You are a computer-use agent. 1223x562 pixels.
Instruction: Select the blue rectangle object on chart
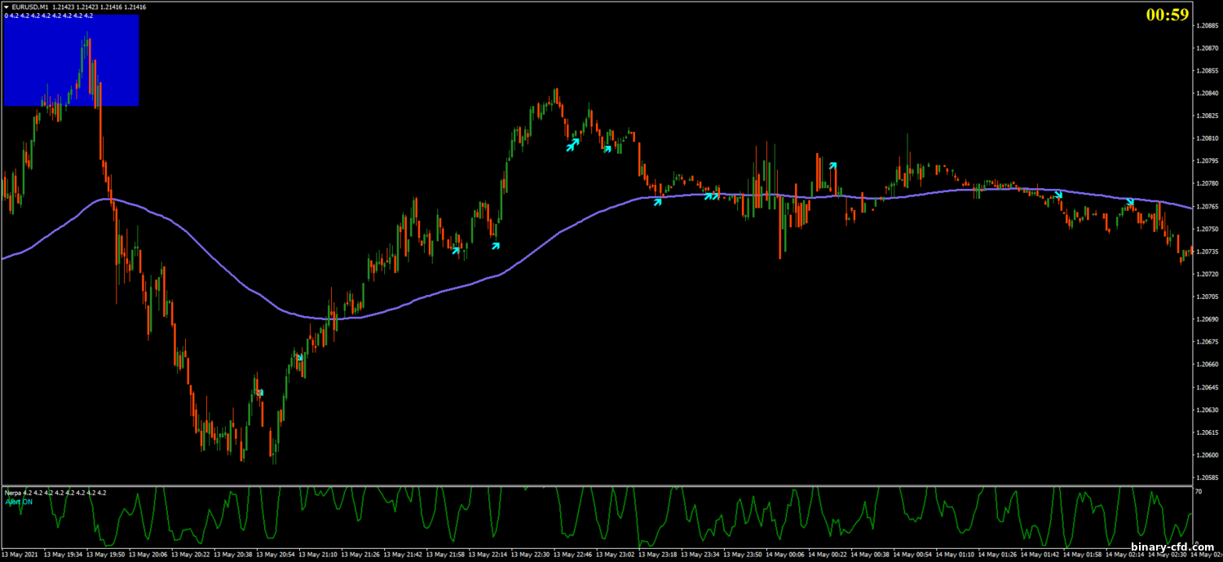tap(71, 59)
